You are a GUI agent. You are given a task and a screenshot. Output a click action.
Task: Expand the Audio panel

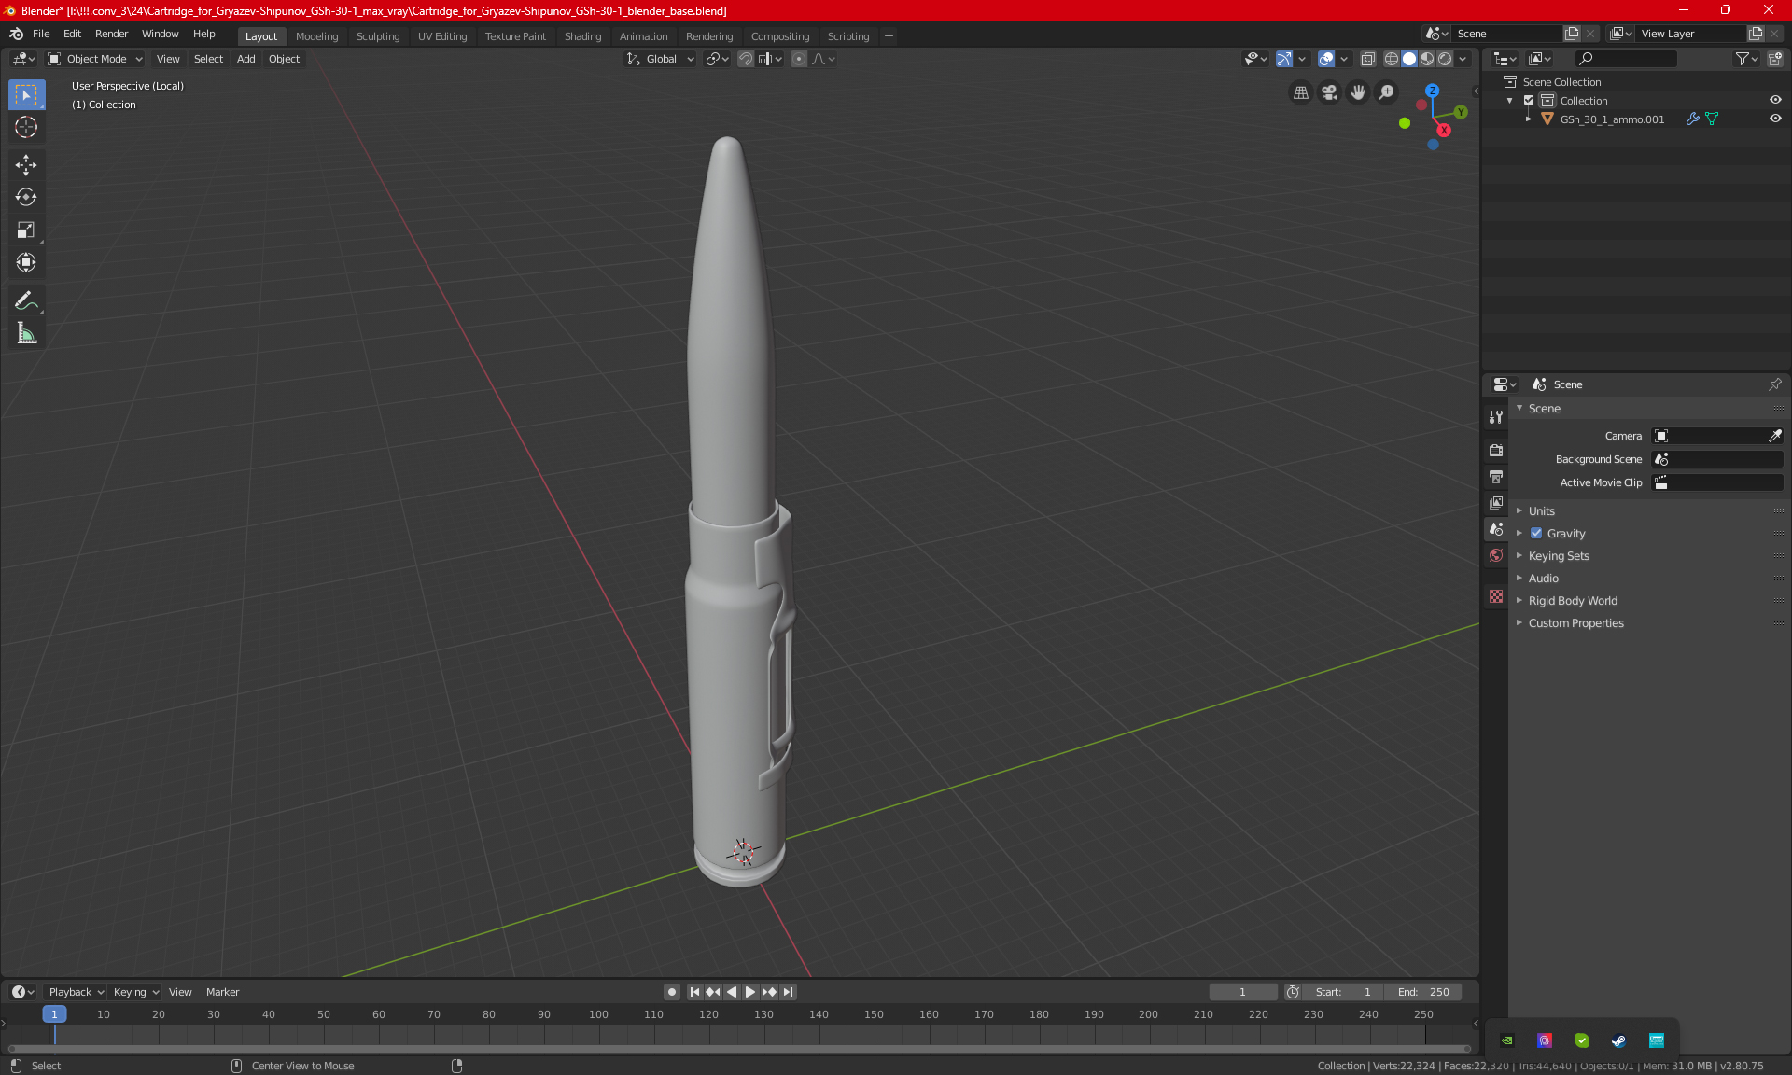click(1543, 579)
